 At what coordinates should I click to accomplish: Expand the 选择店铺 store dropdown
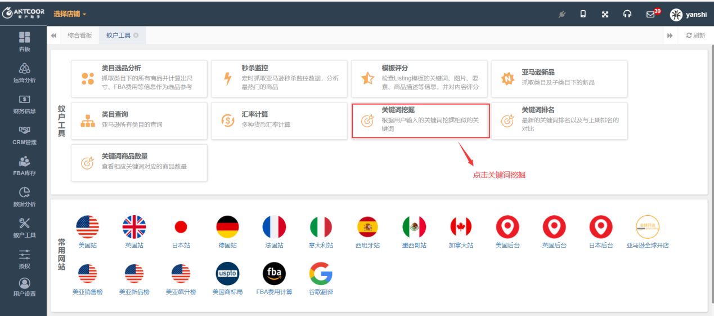[x=70, y=14]
